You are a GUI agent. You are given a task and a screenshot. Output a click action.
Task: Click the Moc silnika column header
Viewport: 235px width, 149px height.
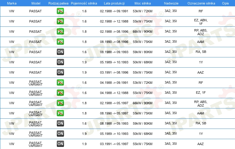143,3
